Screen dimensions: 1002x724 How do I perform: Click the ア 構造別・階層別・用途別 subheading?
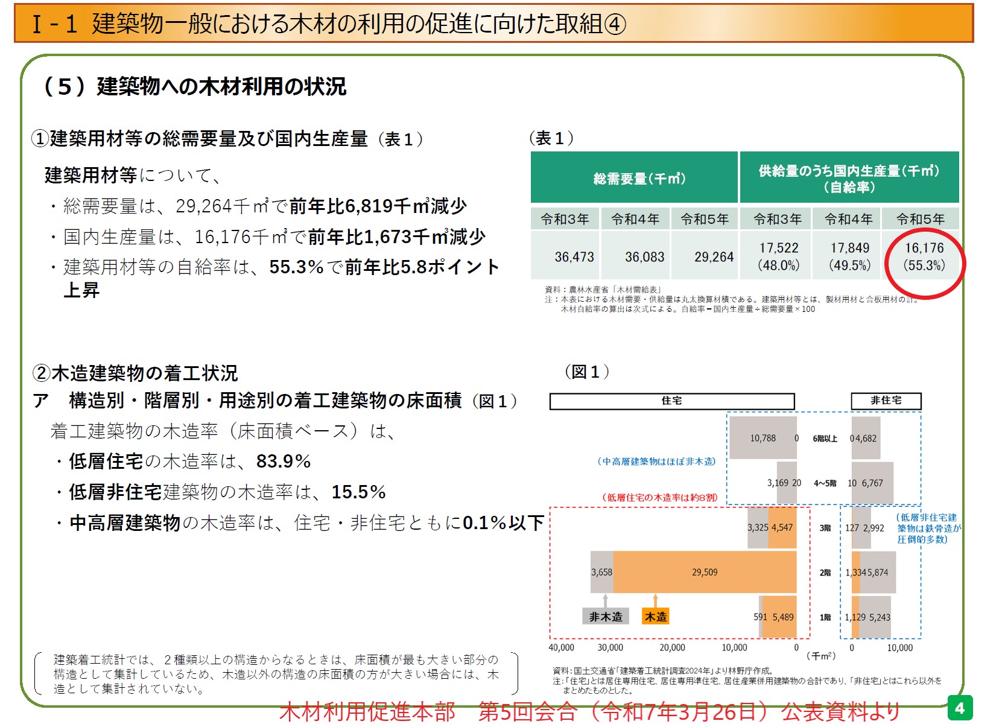pyautogui.click(x=275, y=401)
